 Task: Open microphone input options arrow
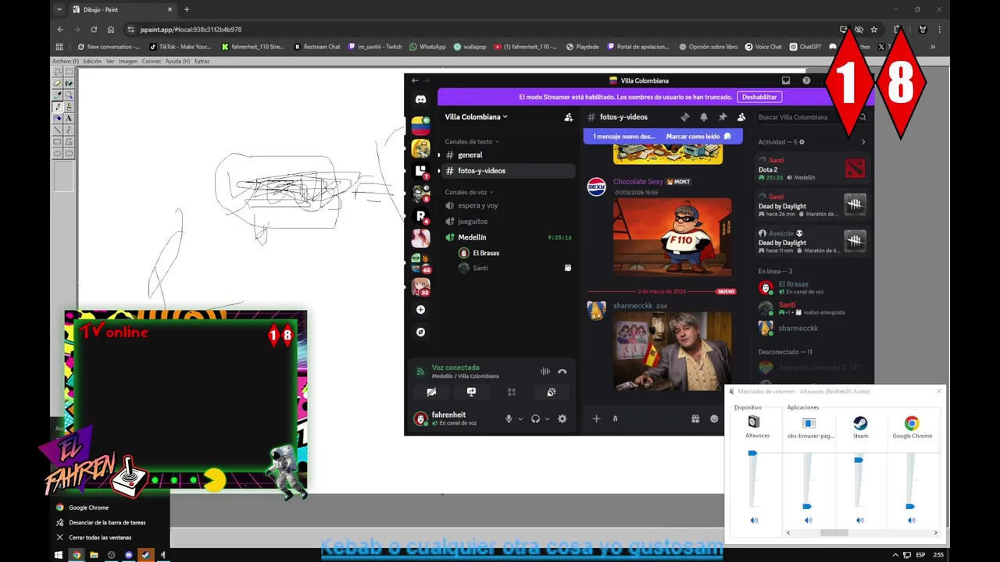520,419
